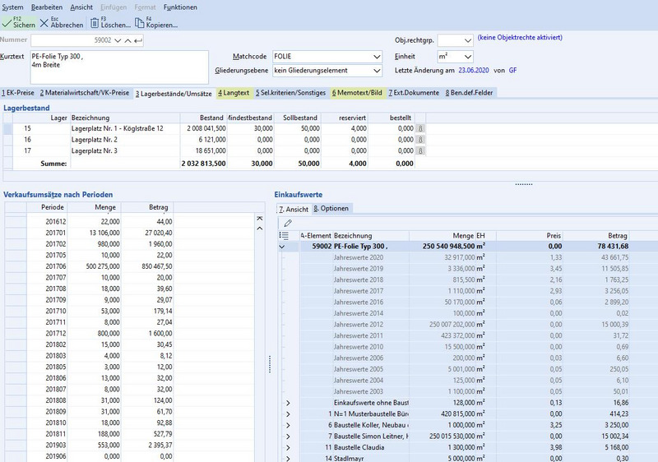Expand the Baustelle Koller, Neubau row
658x462 pixels.
tap(288, 423)
